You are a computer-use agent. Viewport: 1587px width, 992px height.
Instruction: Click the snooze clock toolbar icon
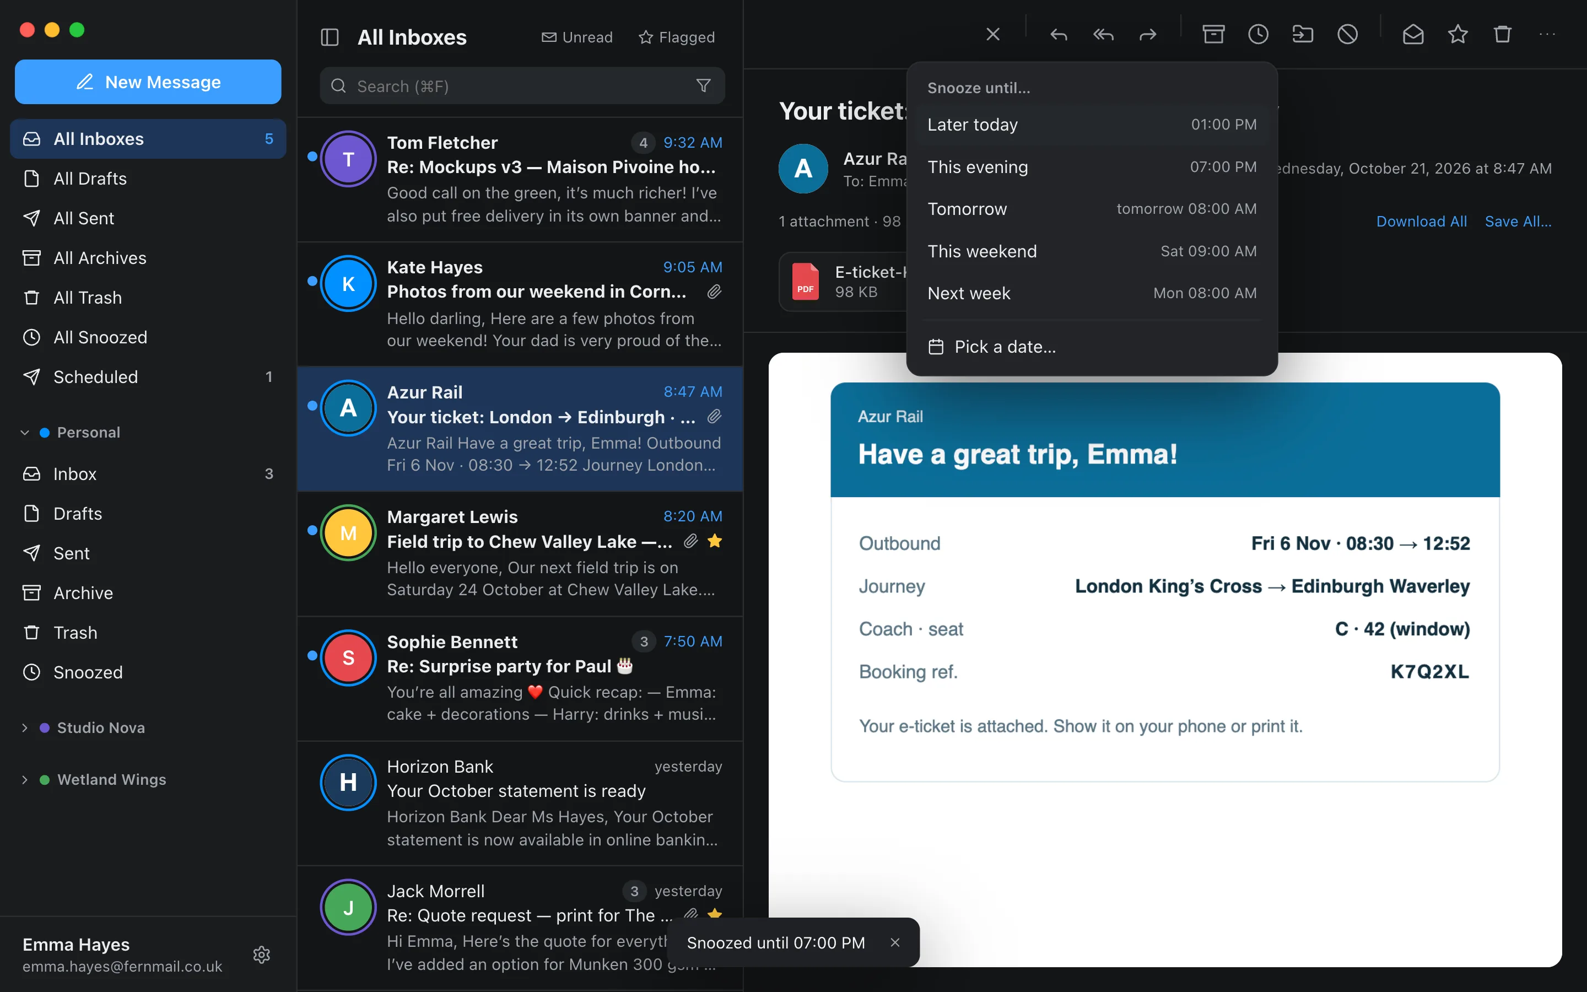tap(1258, 34)
